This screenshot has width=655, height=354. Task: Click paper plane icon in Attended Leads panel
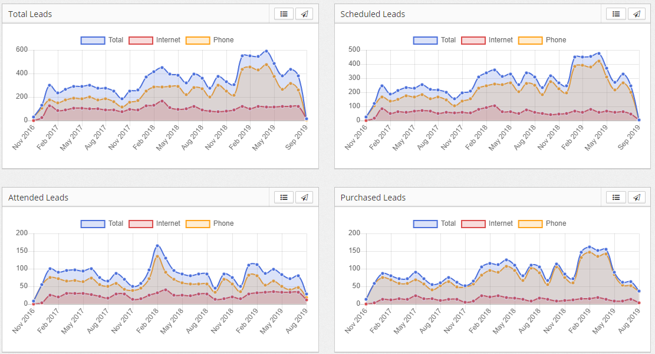pos(304,198)
